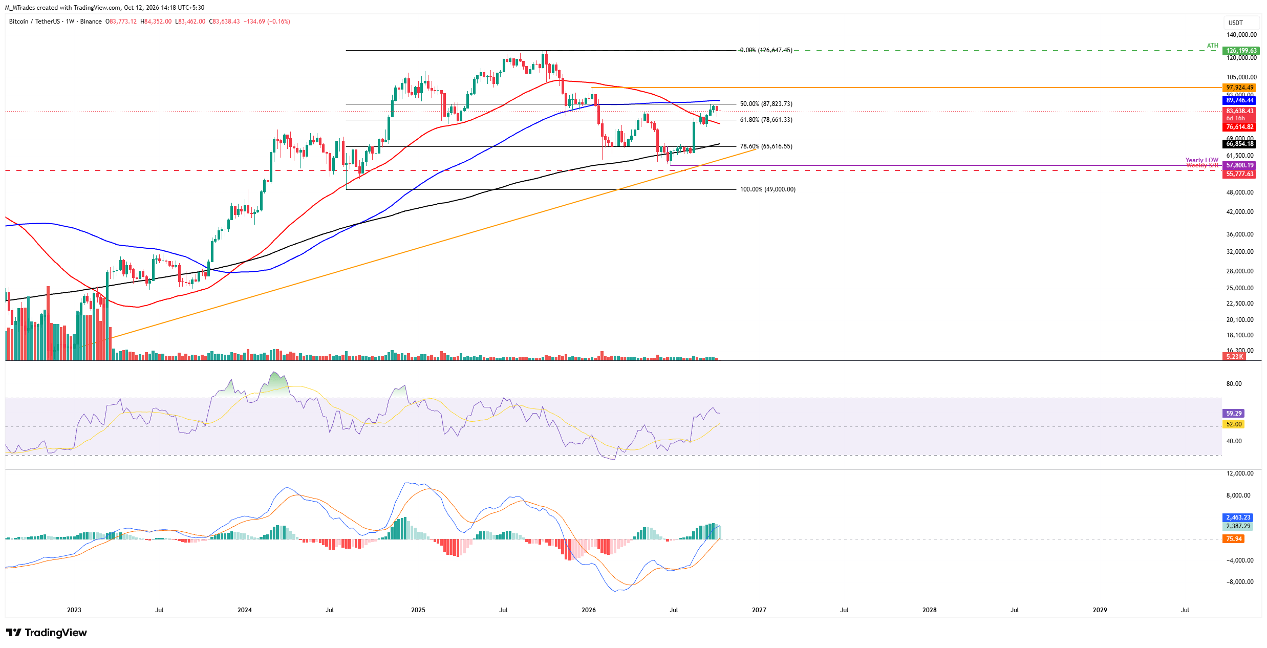Click the Yearly LOW annotation text
This screenshot has height=648, width=1267.
click(x=1201, y=160)
